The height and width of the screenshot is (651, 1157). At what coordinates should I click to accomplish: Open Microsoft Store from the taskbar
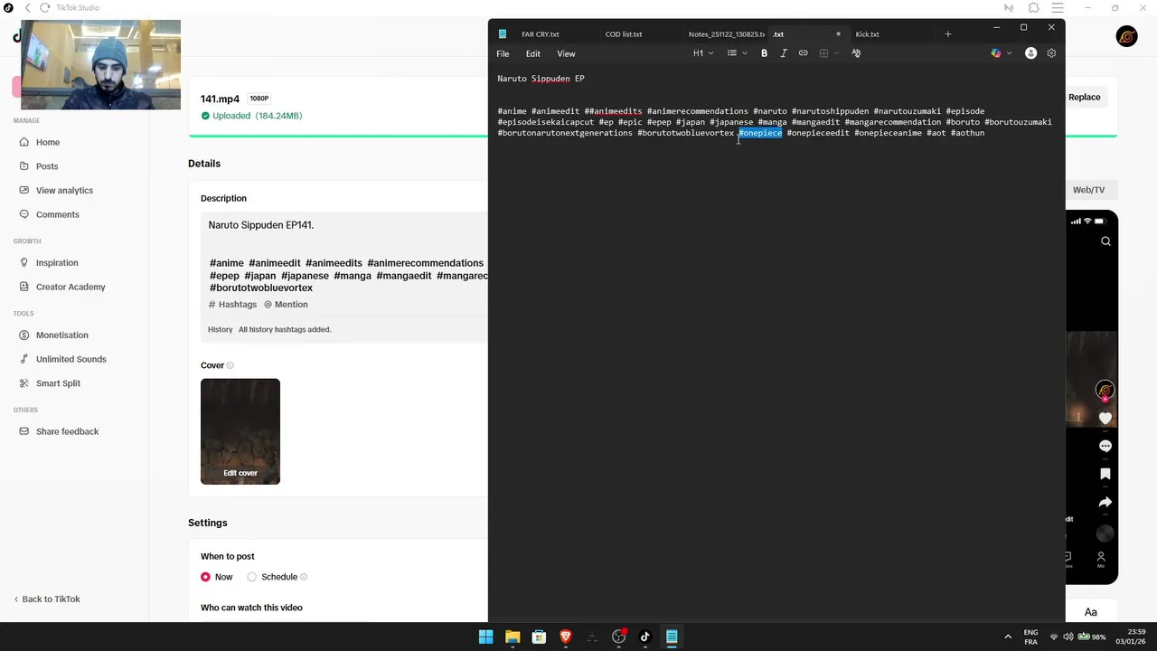point(539,637)
